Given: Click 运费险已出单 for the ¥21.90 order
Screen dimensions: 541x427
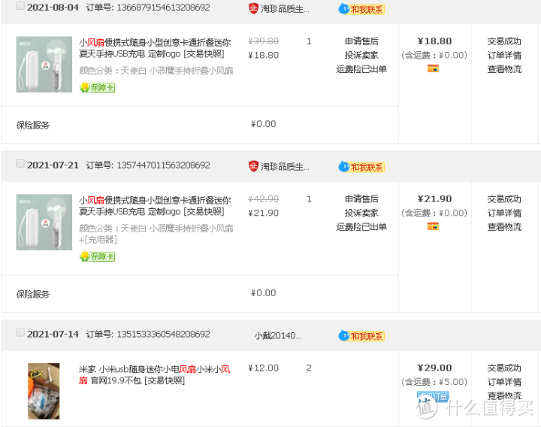Looking at the screenshot, I should 361,227.
